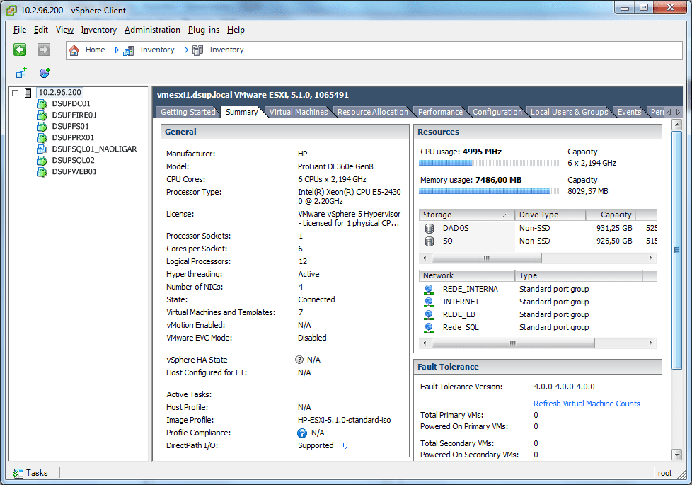Viewport: 692px width, 485px height.
Task: Click the tab strip scroll-right arrow
Action: tap(679, 112)
